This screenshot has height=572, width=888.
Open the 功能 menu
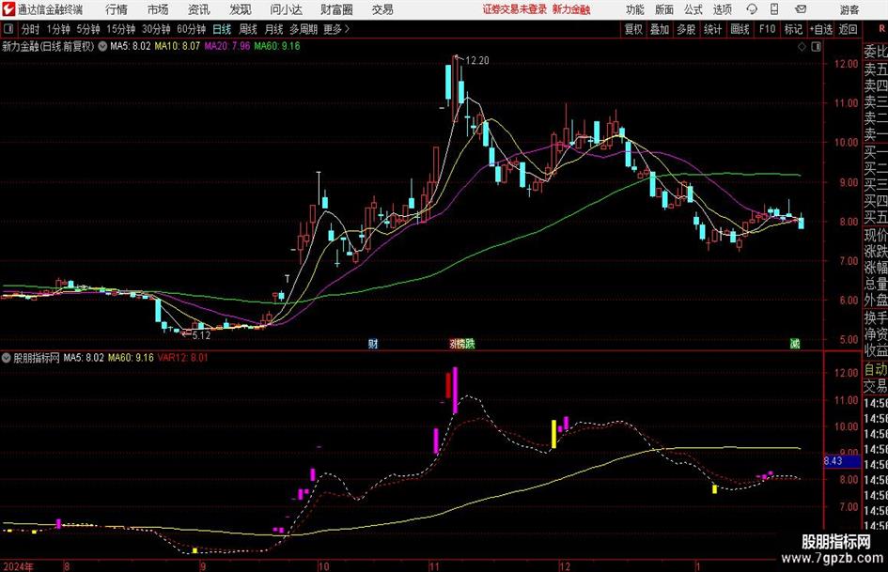635,9
